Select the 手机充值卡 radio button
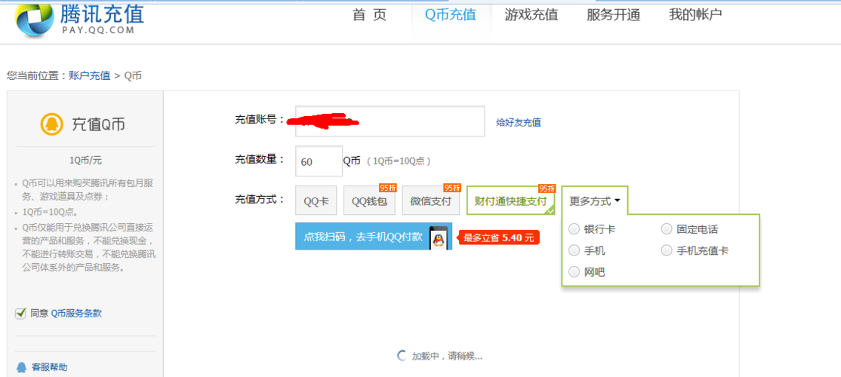The width and height of the screenshot is (841, 377). click(x=667, y=250)
